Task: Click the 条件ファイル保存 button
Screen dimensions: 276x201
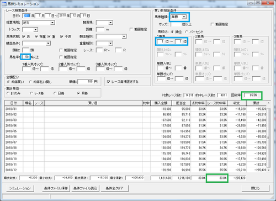Action: pyautogui.click(x=56, y=188)
